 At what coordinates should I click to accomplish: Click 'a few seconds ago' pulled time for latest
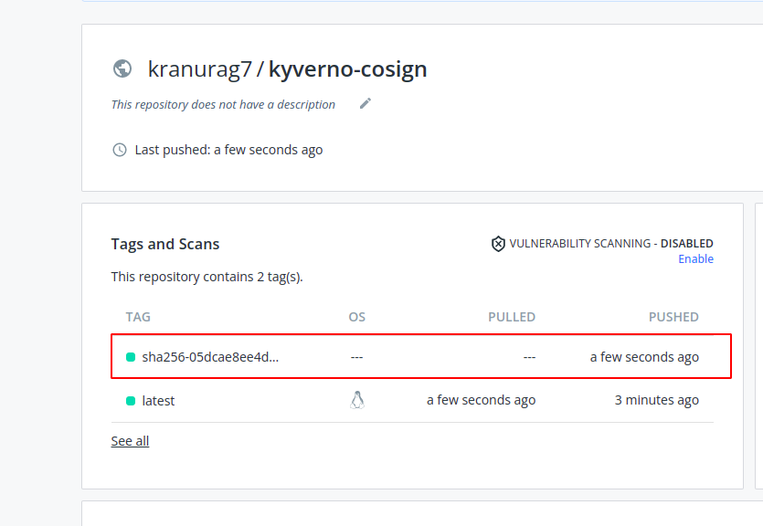[x=482, y=400]
